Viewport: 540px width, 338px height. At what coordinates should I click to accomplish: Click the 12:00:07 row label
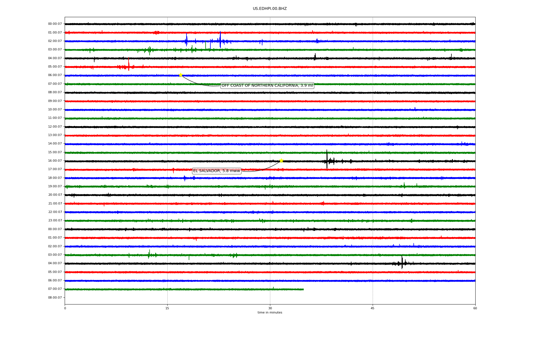point(55,126)
